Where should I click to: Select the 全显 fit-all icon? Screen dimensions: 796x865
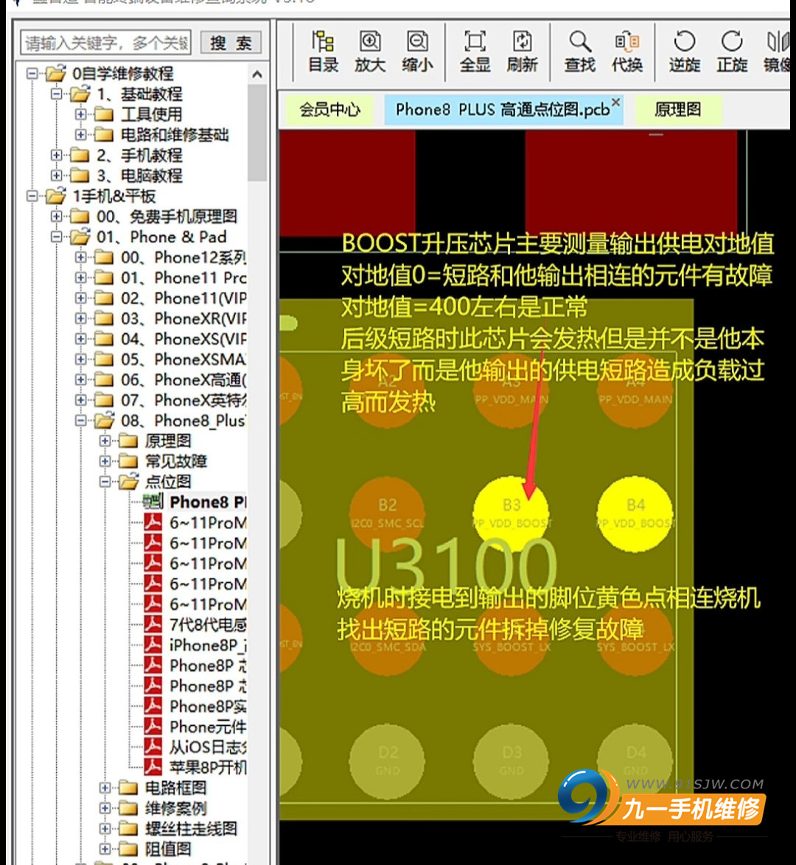click(x=475, y=52)
